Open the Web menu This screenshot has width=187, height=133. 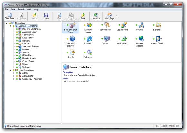[x=29, y=9]
